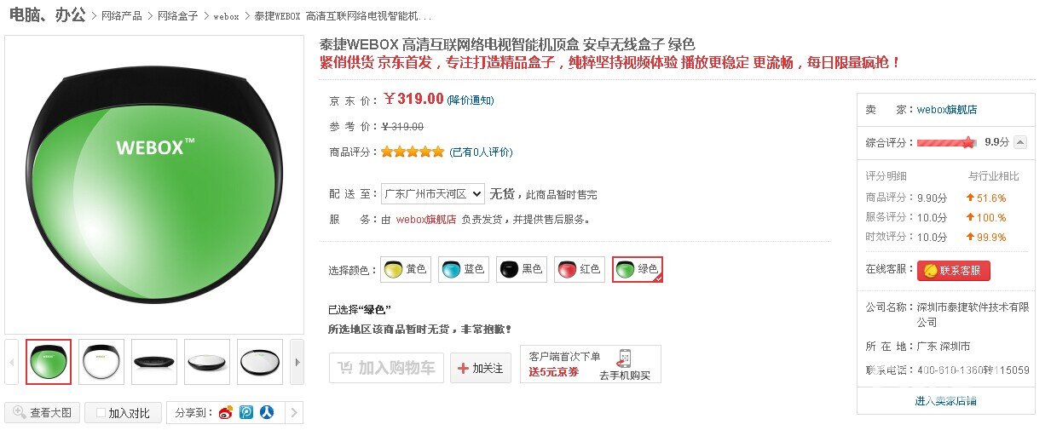Expand more share options arrow
Screen dimensions: 1051x436
293,413
